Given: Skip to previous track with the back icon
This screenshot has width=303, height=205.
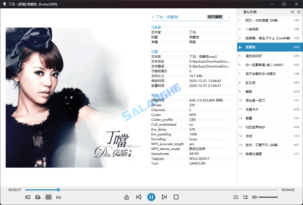Looking at the screenshot, I should coord(139,197).
